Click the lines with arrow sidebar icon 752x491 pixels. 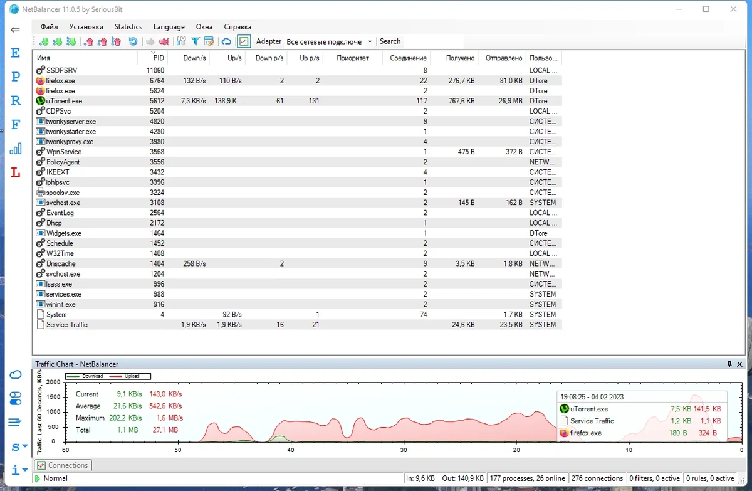click(x=16, y=423)
